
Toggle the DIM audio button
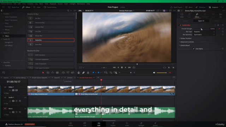click(x=170, y=73)
